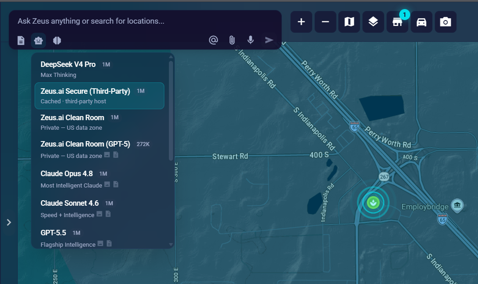Screen dimensions: 478x284
Task: Start voice input with the microphone icon
Action: pos(250,40)
